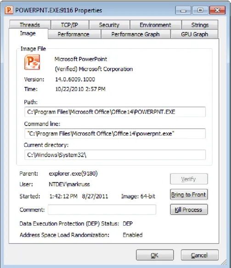Image resolution: width=231 pixels, height=268 pixels.
Task: Maximize the Properties window
Action: click(200, 11)
